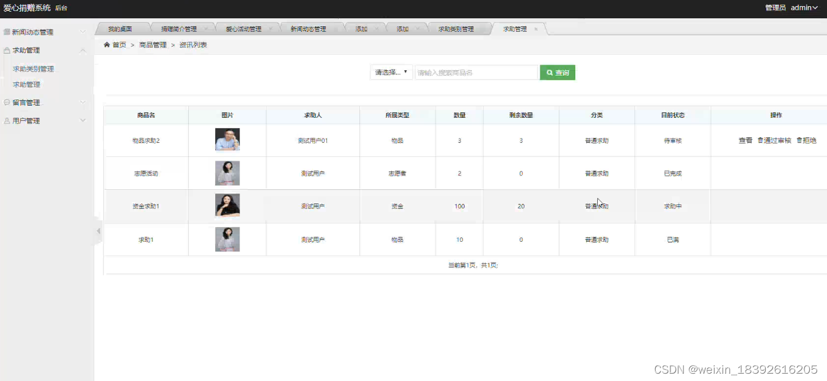
Task: Click the 所属类型 column header
Action: [x=397, y=115]
